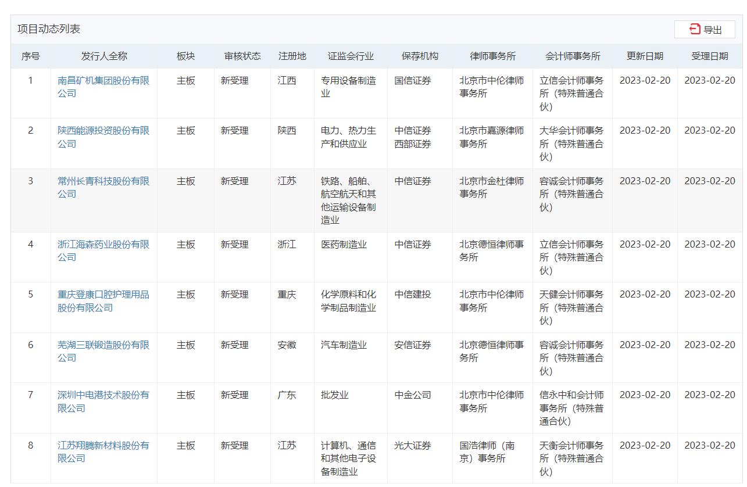Click the 发行人全称 column header
Screen dimensions: 747x487
(104, 56)
